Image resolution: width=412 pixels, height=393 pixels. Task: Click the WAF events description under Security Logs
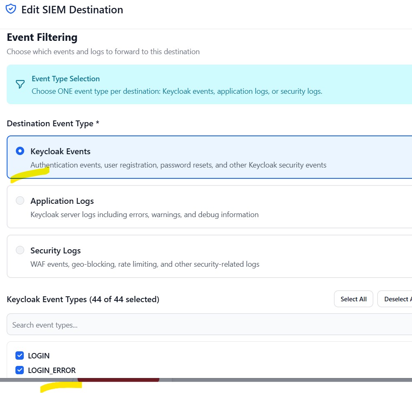pos(145,264)
